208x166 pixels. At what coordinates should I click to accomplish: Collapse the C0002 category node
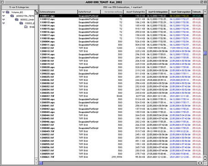point(4,23)
